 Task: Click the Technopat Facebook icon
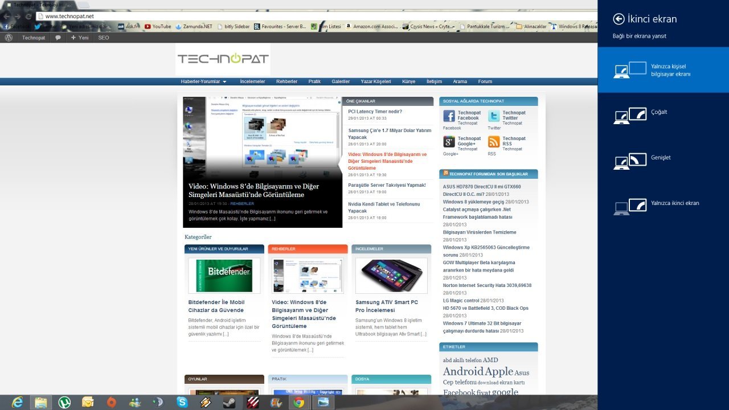(449, 116)
